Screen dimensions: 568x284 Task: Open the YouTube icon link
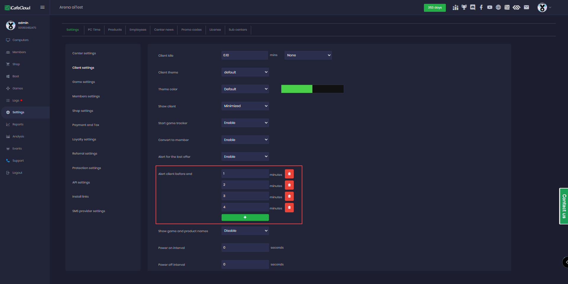pyautogui.click(x=490, y=7)
